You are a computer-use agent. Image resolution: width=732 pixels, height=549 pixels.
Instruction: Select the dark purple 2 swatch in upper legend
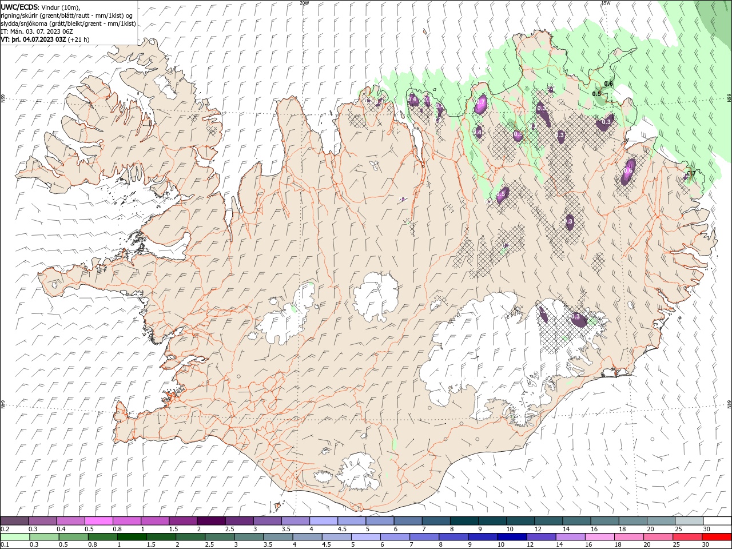(211, 521)
